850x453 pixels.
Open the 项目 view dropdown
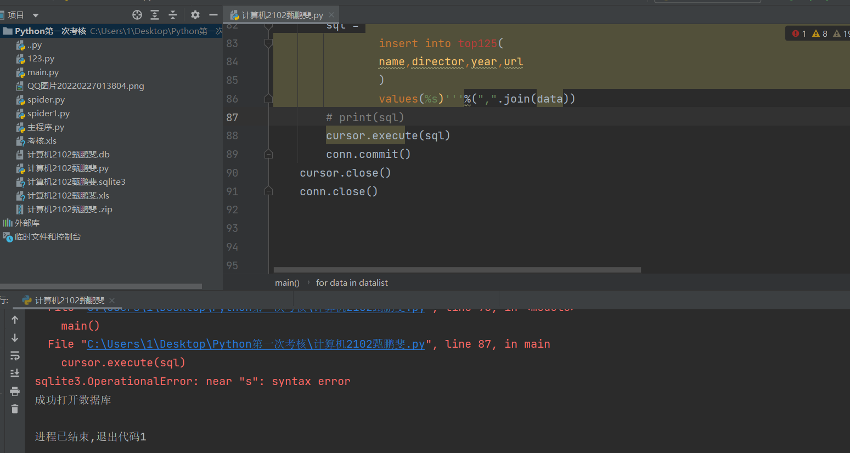(36, 15)
